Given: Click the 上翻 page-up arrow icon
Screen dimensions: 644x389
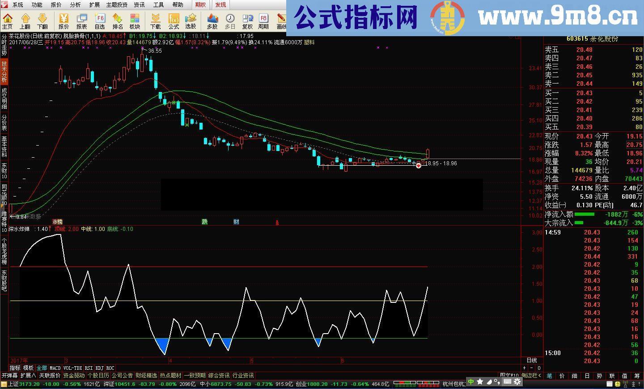Looking at the screenshot, I should [x=25, y=21].
